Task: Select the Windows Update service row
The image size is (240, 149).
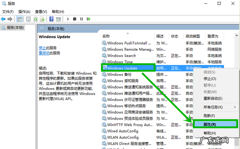Action: (162, 68)
